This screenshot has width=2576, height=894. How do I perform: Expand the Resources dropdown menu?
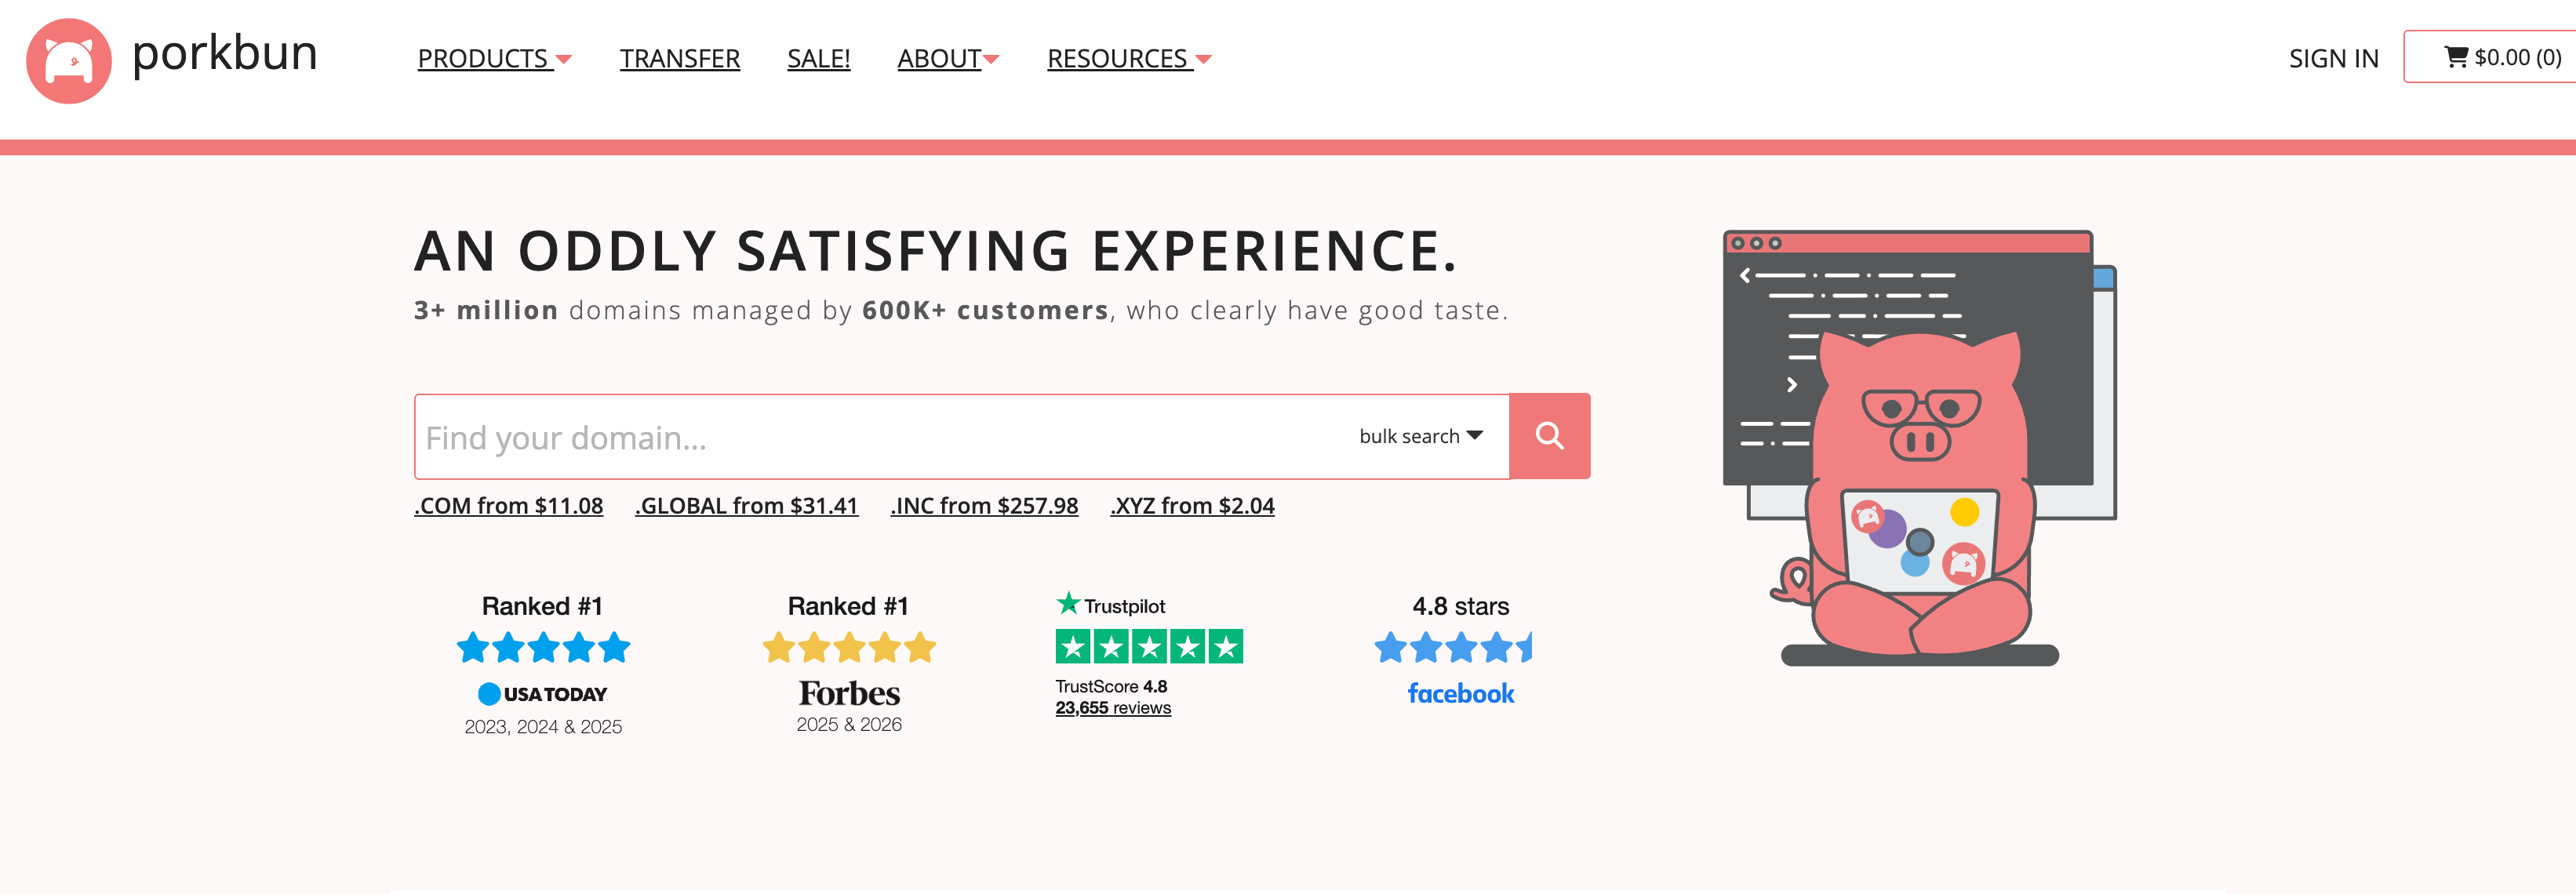coord(1129,59)
